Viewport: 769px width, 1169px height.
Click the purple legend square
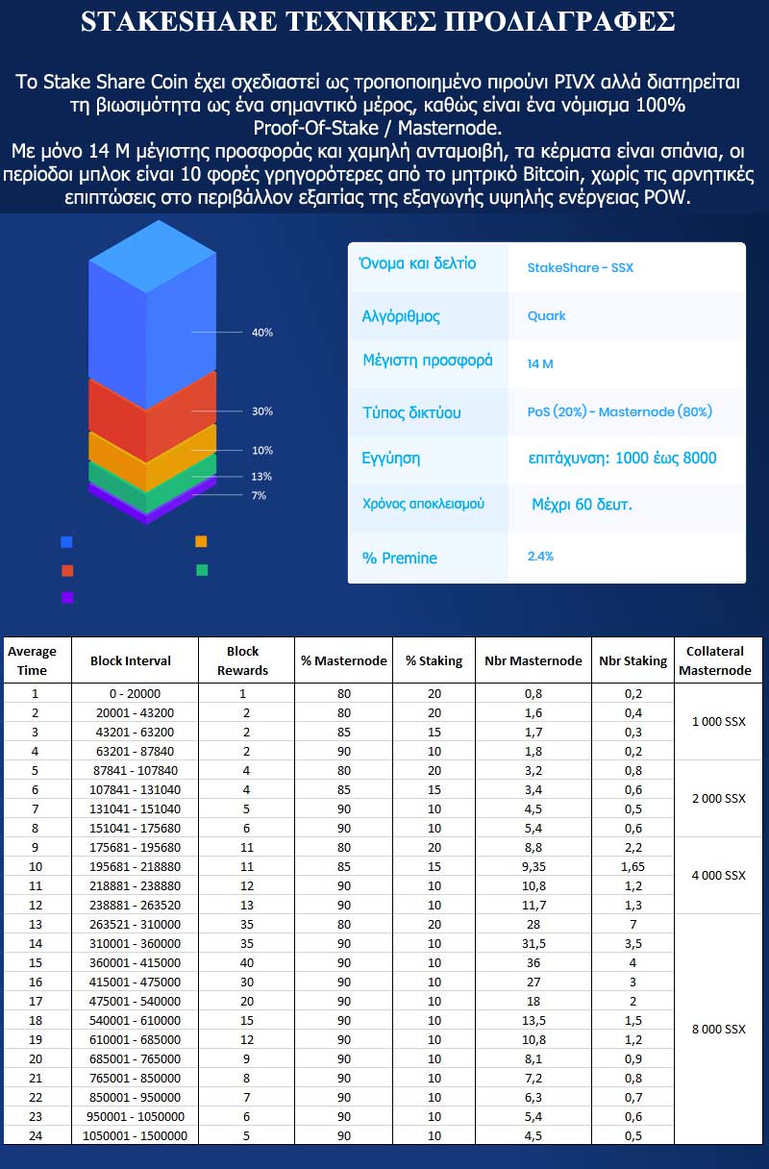(66, 597)
